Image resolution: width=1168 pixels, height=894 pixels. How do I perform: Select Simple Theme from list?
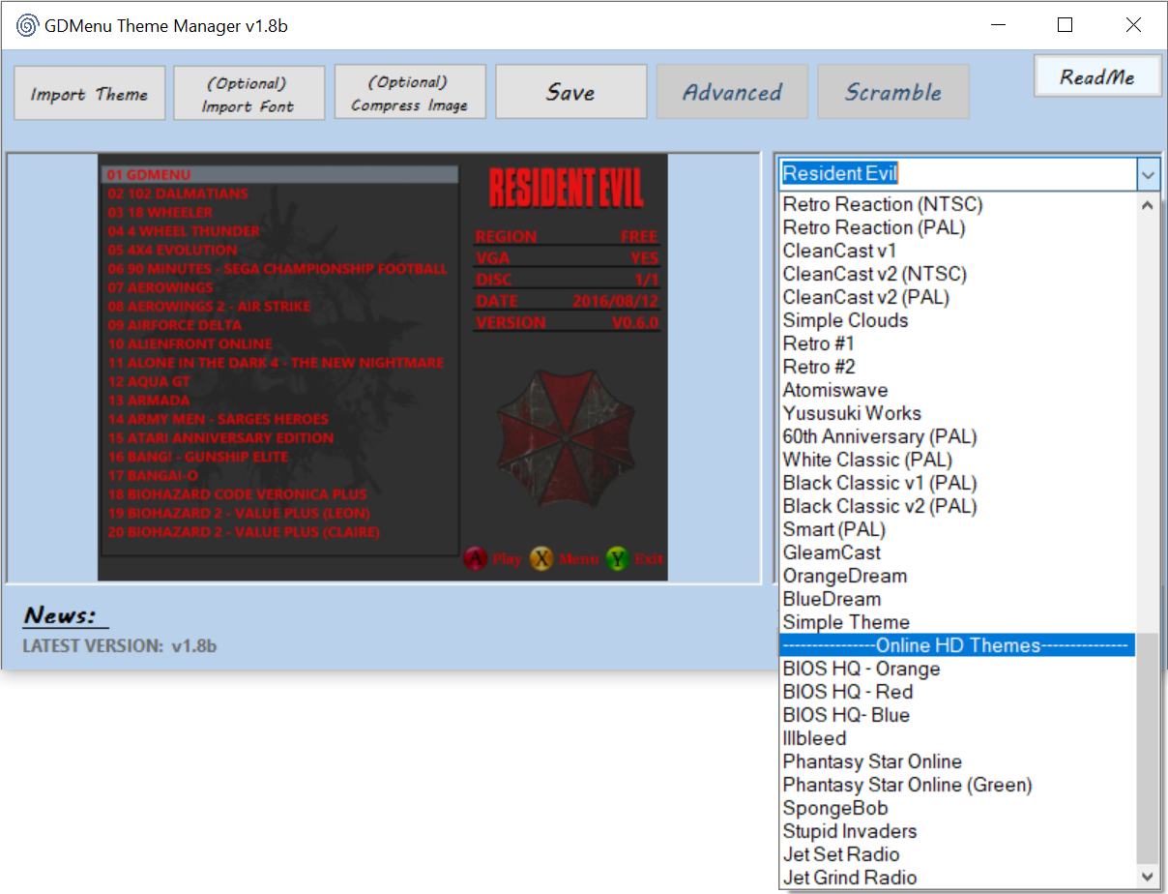[957, 622]
